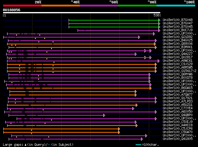Viewport: 198px width, 147px height.
Task: Select the UniRef100_B6GW15 label
Action: coord(178,88)
